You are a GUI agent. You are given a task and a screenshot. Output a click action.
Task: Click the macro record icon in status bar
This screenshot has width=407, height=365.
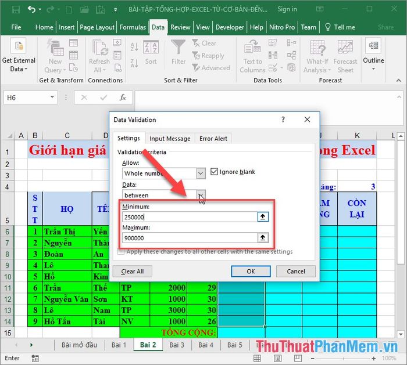35,359
